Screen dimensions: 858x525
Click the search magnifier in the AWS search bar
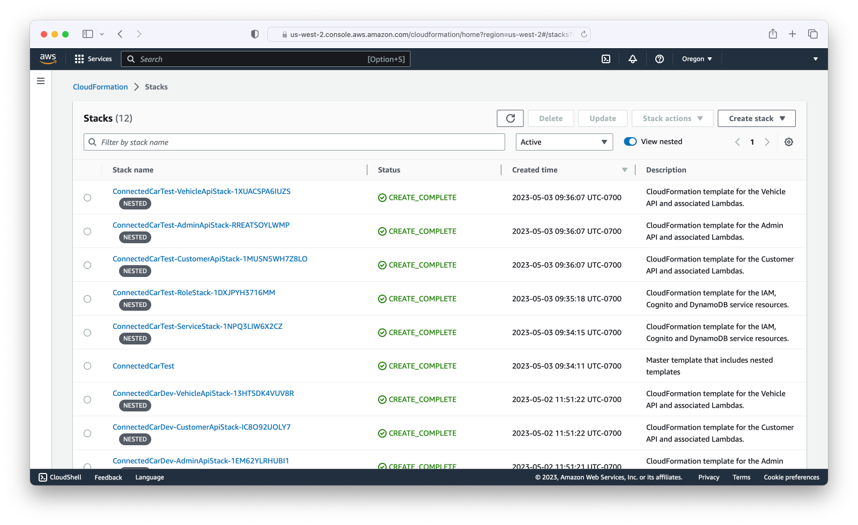[x=131, y=59]
